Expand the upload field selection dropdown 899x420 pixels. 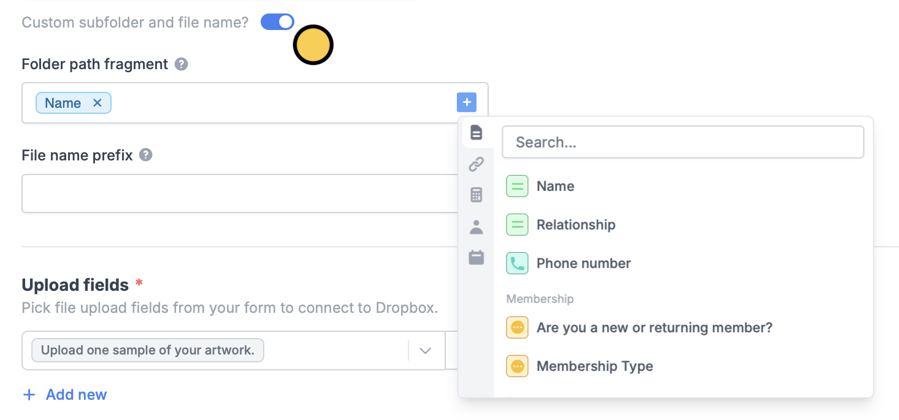[426, 350]
